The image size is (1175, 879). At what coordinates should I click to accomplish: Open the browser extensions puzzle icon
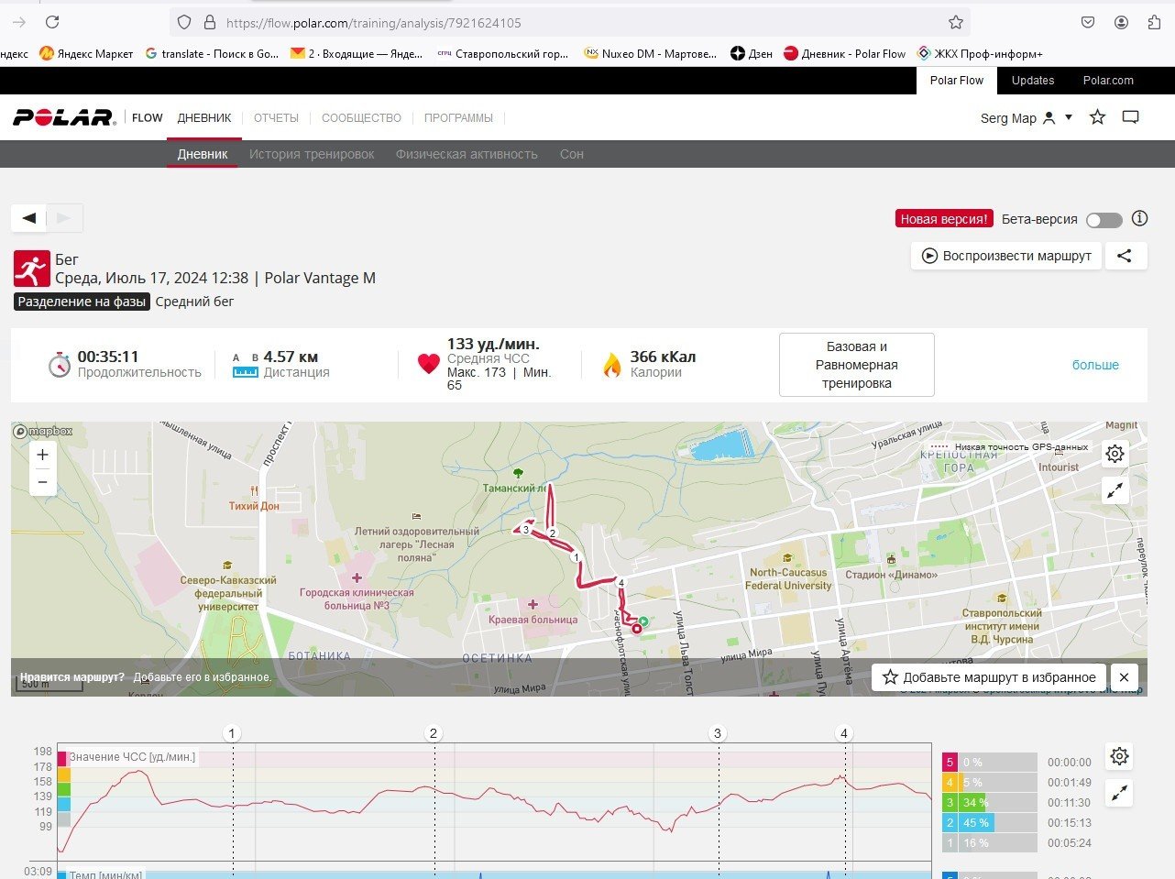[1154, 22]
